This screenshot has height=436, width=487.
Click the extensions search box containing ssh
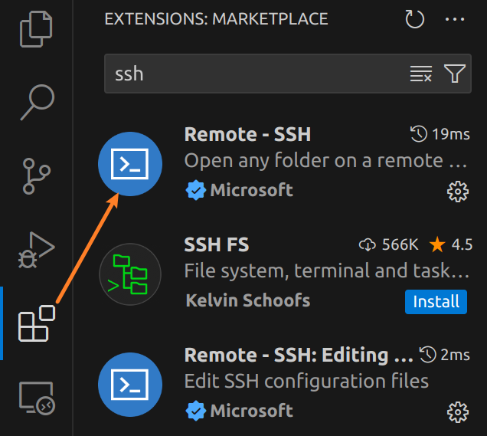click(x=253, y=74)
